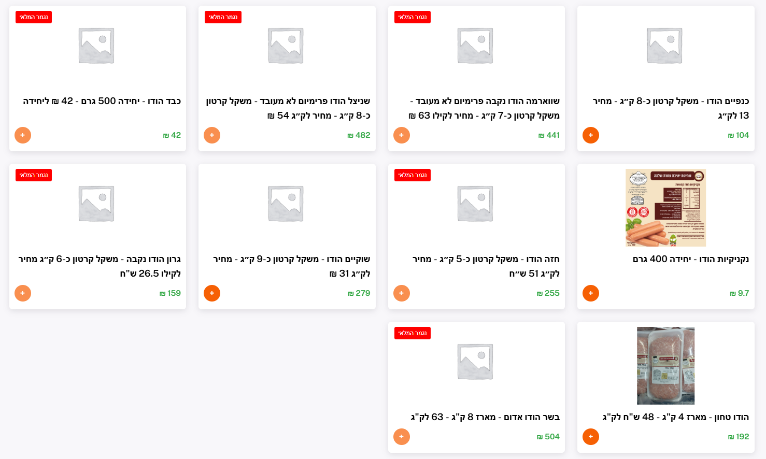Add כנפיים הודו product to cart
The height and width of the screenshot is (459, 766).
[x=591, y=135]
